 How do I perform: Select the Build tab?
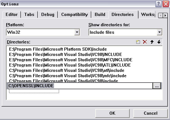(x=100, y=14)
